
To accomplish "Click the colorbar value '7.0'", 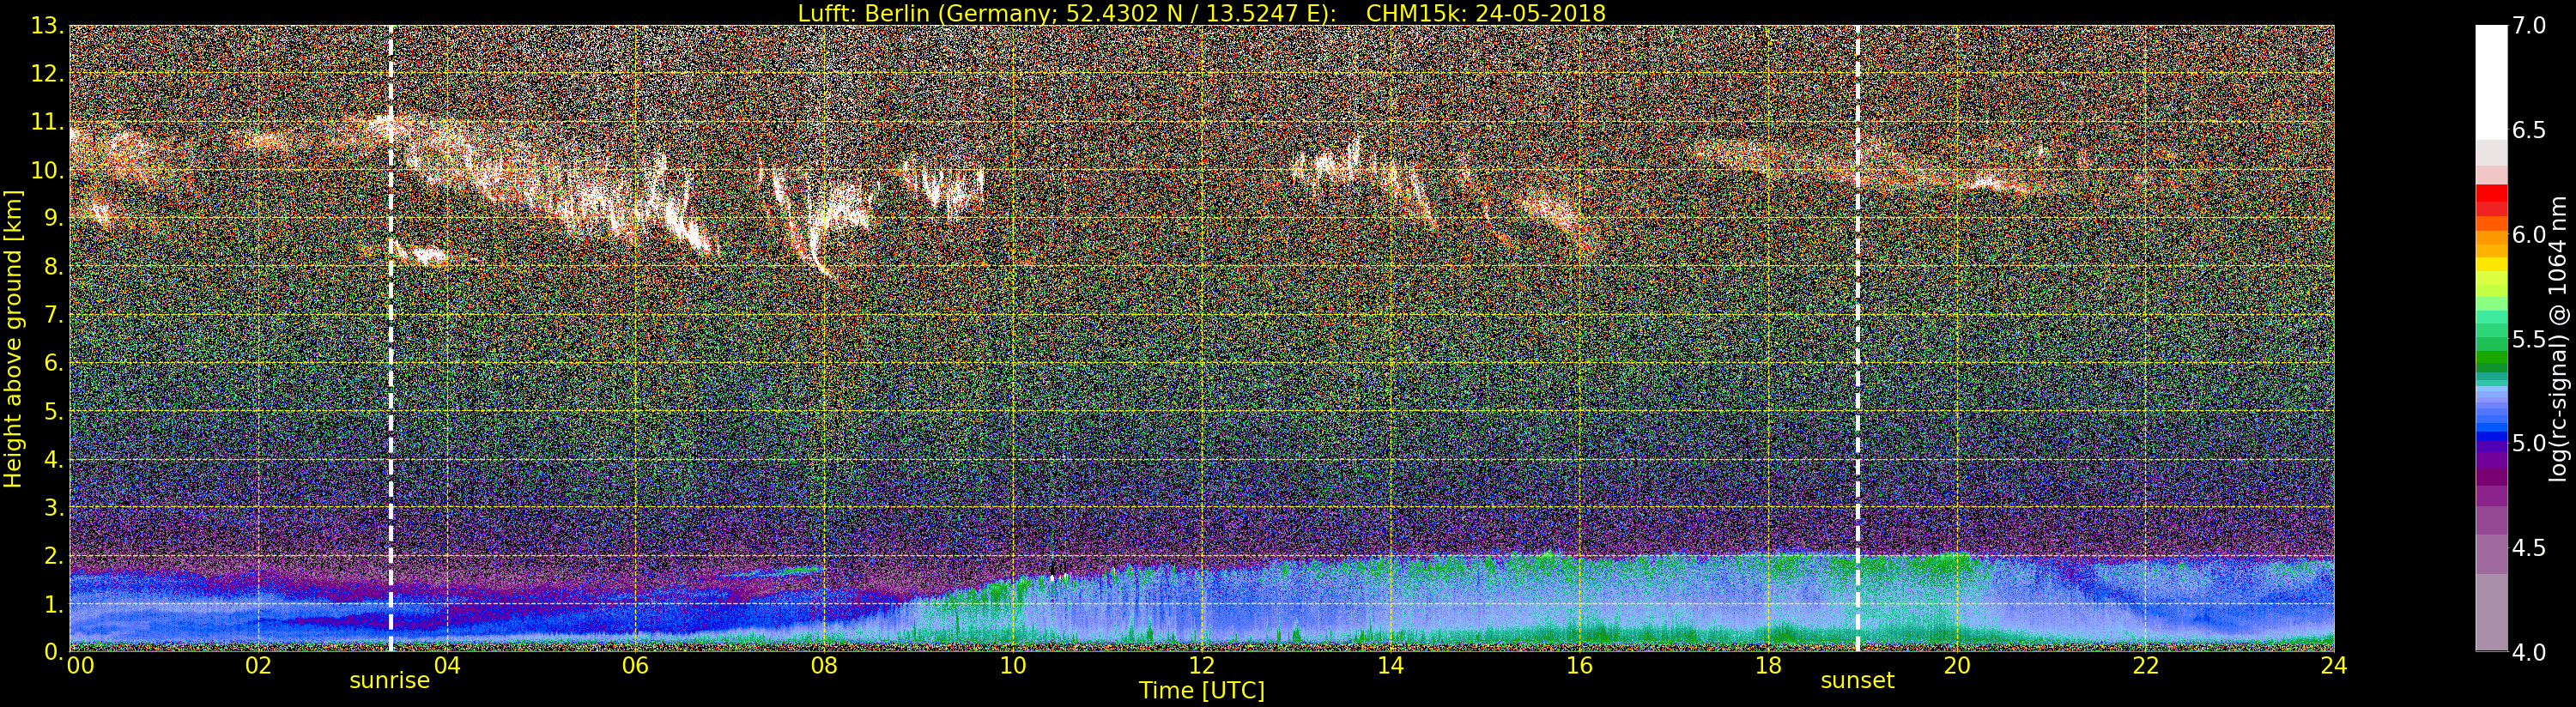I will pos(2529,26).
